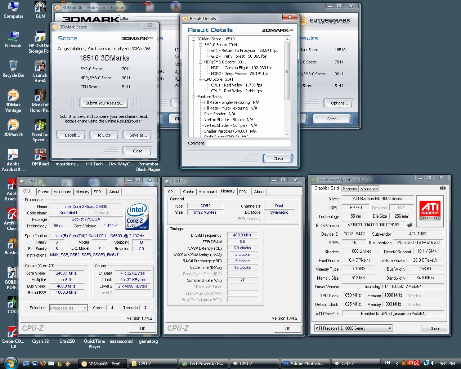Click scrollbar in Result Details tree

click(x=287, y=71)
